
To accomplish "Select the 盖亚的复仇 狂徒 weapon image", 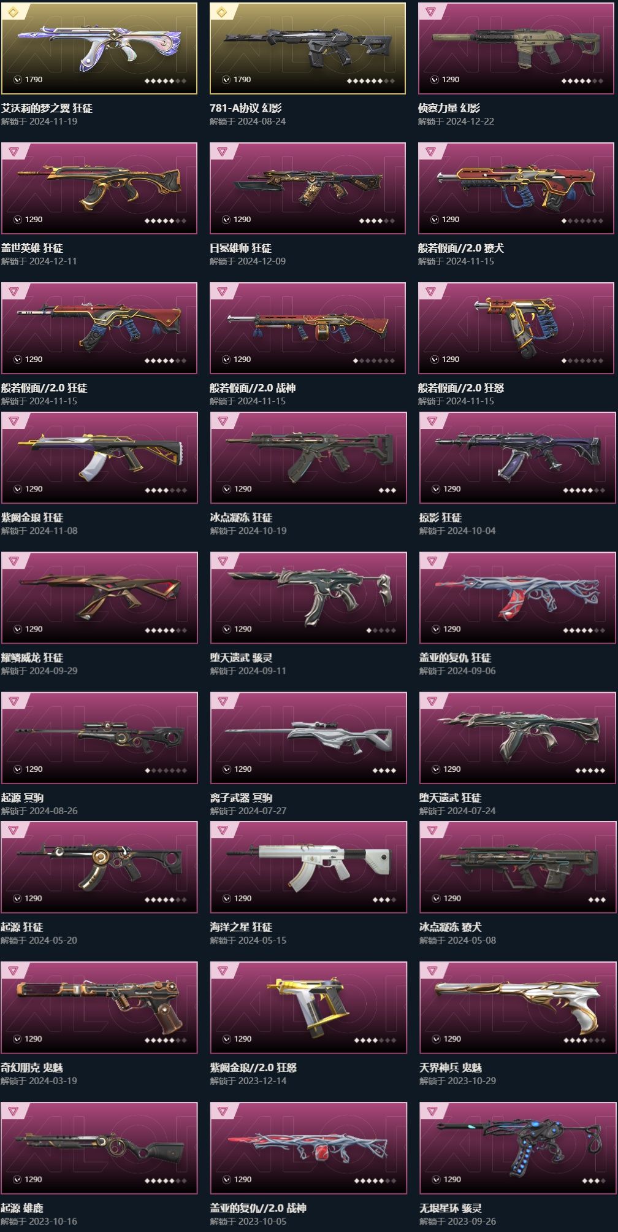I will (517, 598).
